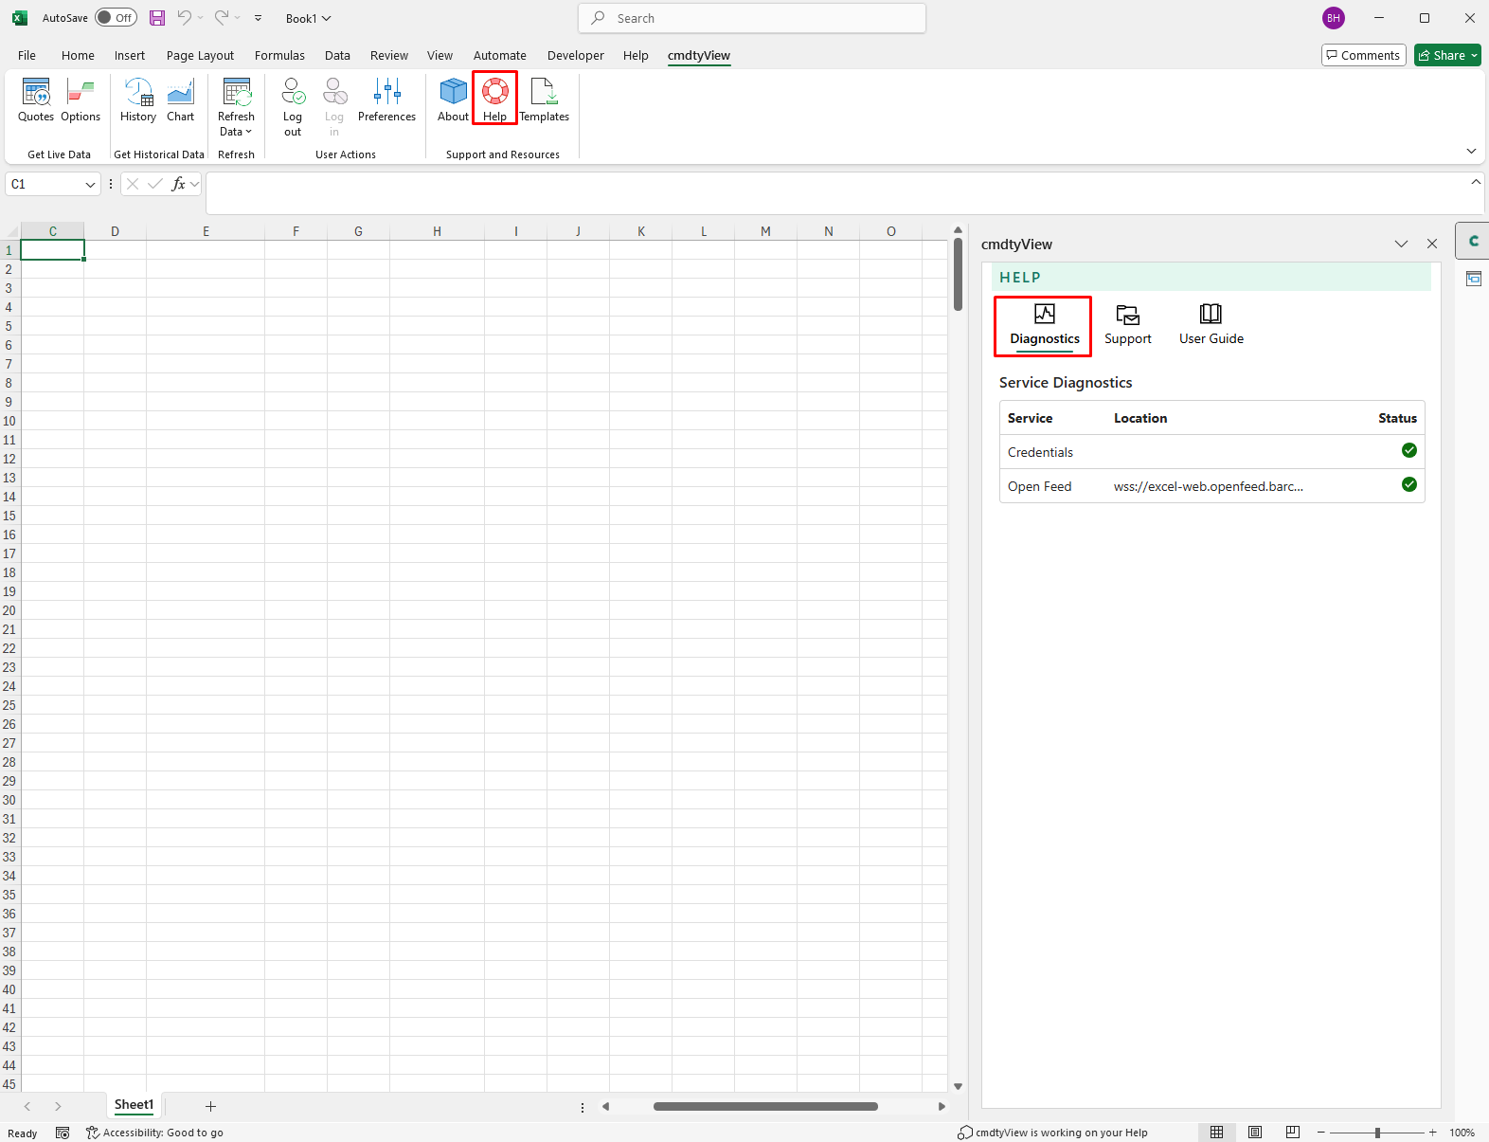
Task: Click the cmdtyView sidebar C icon
Action: [x=1473, y=241]
